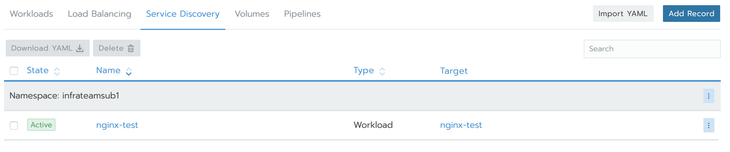
Task: Sort records by Type column arrows
Action: (382, 71)
